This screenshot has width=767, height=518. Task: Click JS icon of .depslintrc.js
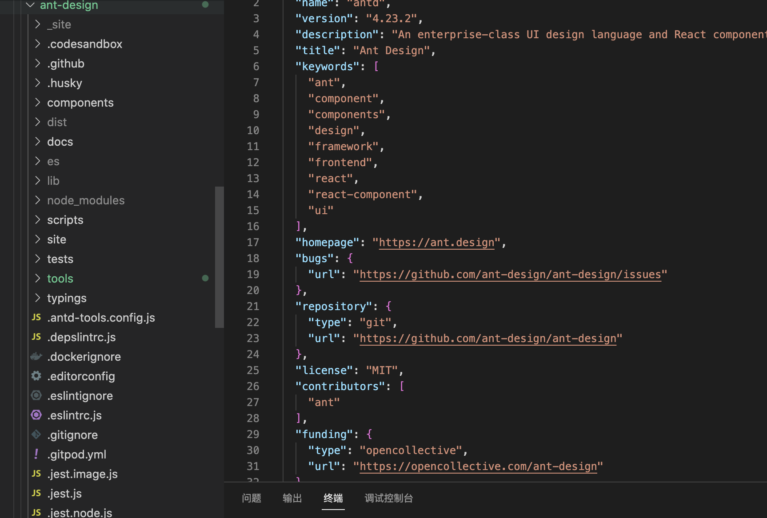click(36, 337)
